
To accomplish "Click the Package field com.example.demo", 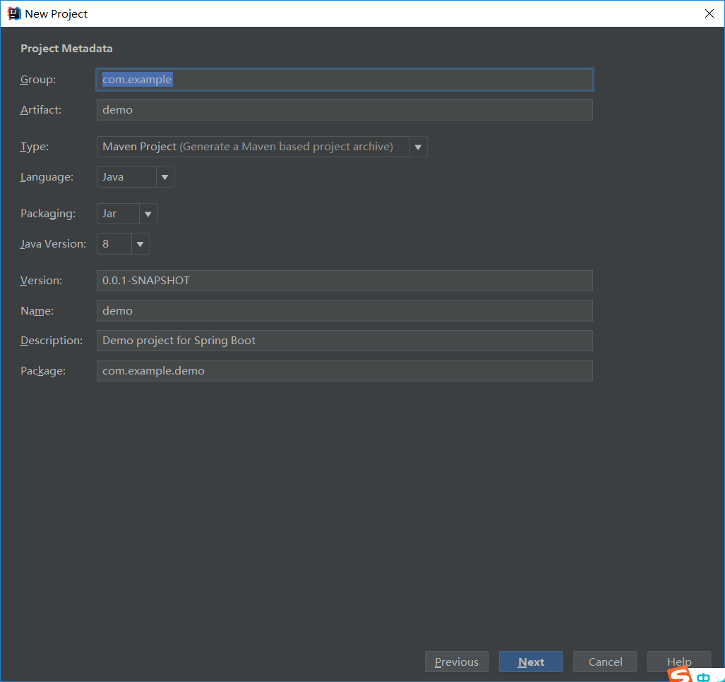I will click(344, 370).
